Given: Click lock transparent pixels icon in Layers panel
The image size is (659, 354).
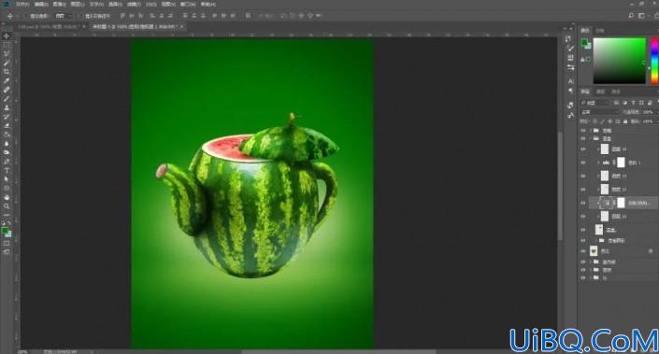Looking at the screenshot, I should pyautogui.click(x=595, y=121).
